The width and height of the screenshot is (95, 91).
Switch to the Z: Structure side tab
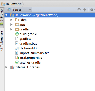[2, 41]
